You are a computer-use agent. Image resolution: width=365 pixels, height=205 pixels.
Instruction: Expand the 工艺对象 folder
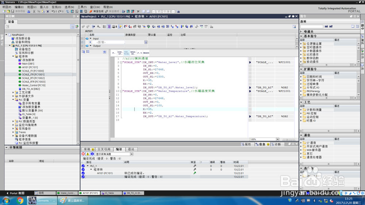coord(13,92)
